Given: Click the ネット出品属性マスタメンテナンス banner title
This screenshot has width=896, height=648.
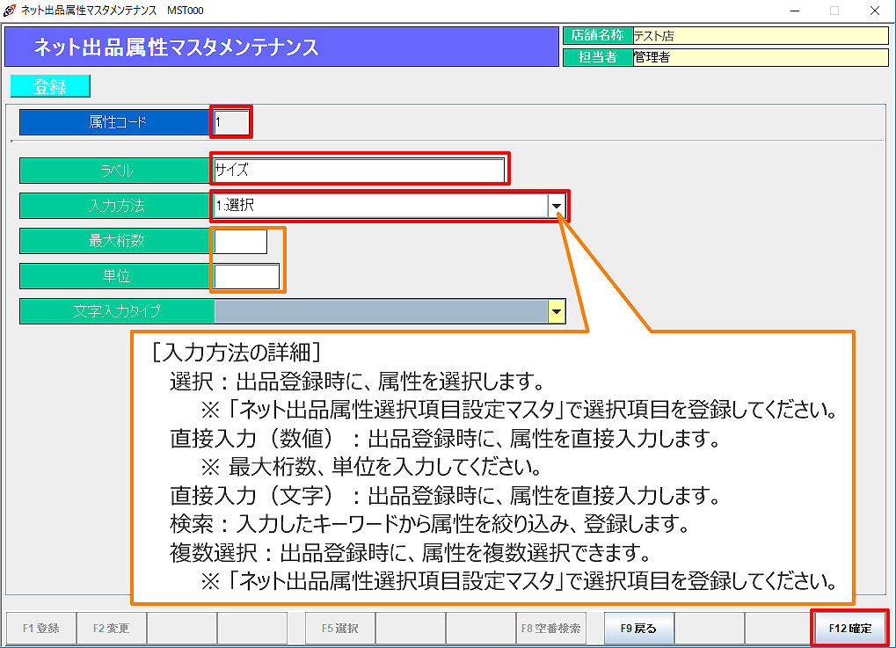Looking at the screenshot, I should [281, 47].
